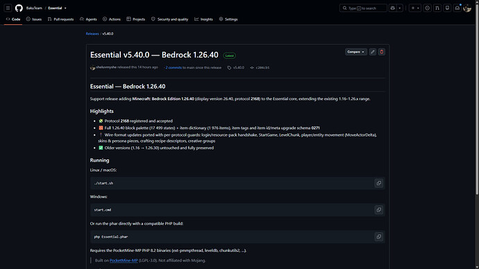Go to GitHub home via Octocat logo
The width and height of the screenshot is (479, 269).
[19, 8]
